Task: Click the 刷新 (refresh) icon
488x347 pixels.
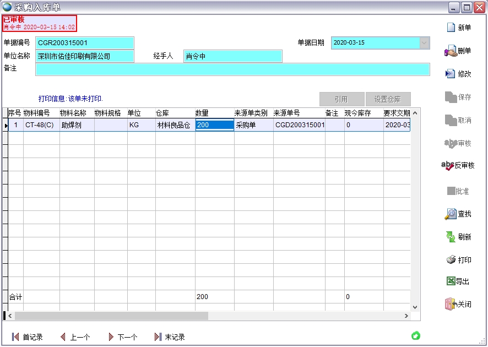Action: 451,237
